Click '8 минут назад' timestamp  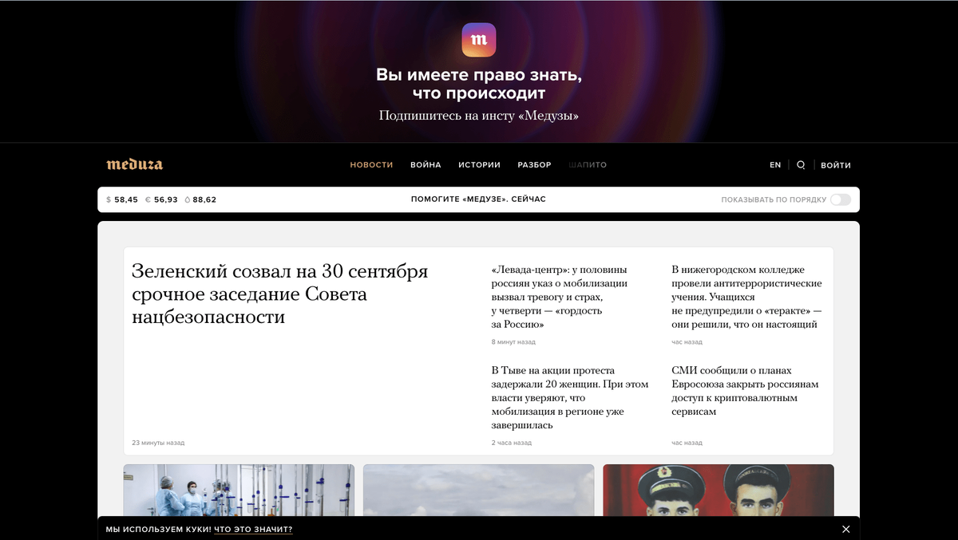tap(513, 342)
